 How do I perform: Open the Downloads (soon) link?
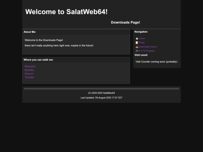(148, 47)
